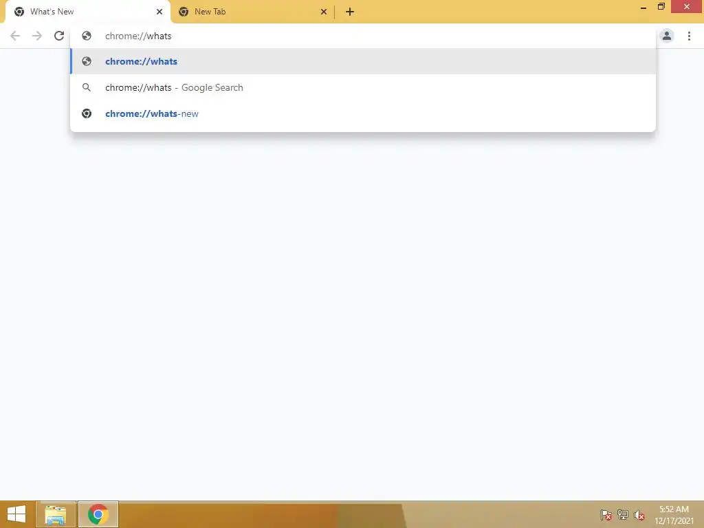Click the address bar text chrome://whats
The height and width of the screenshot is (528, 704).
tap(138, 36)
